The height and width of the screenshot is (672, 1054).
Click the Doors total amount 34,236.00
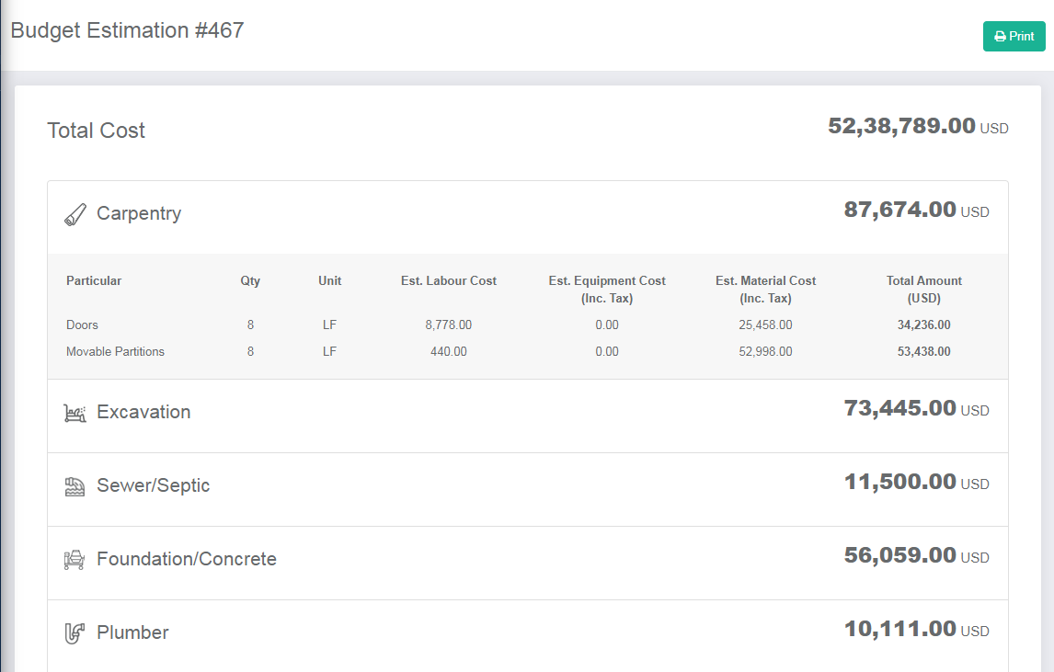pos(923,325)
